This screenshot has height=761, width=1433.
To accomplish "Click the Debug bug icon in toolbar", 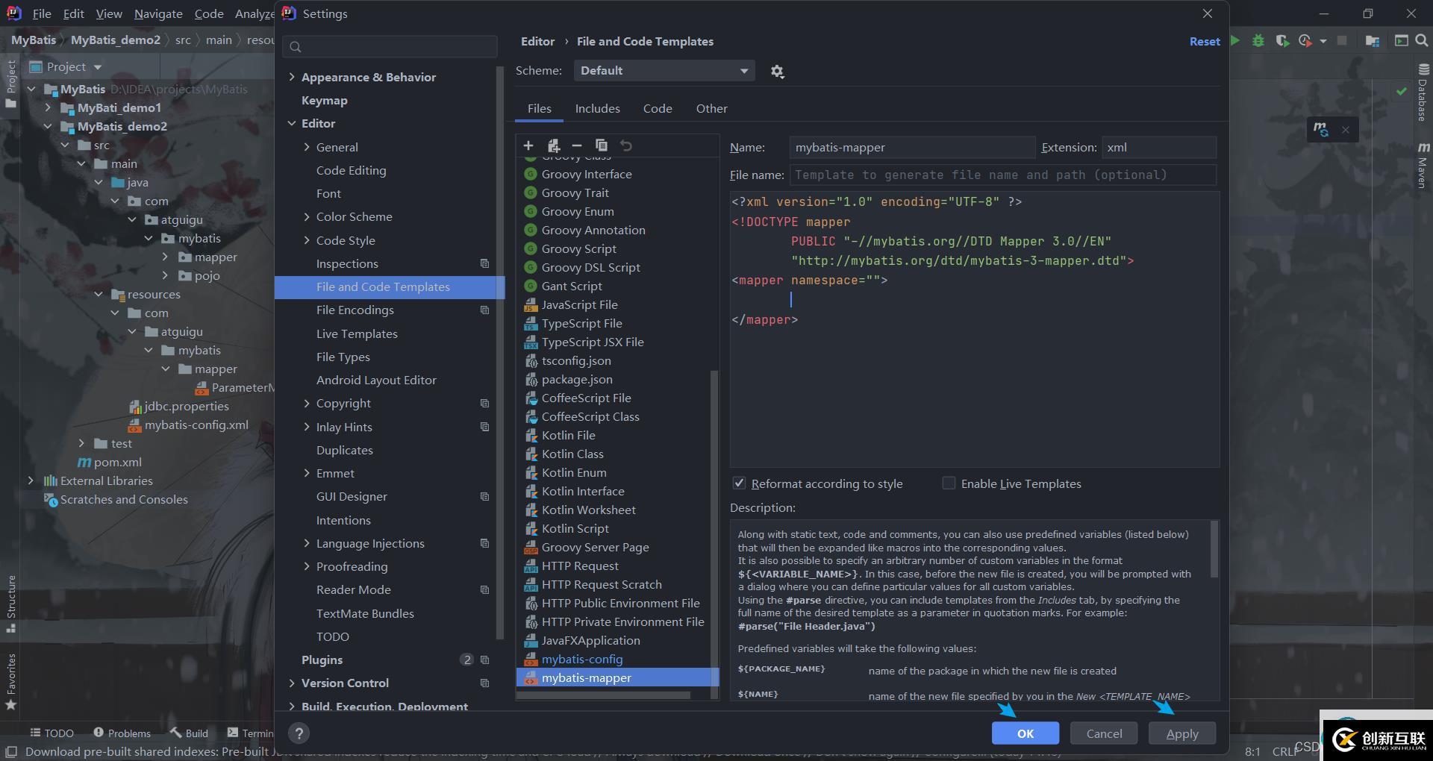I will click(x=1258, y=40).
